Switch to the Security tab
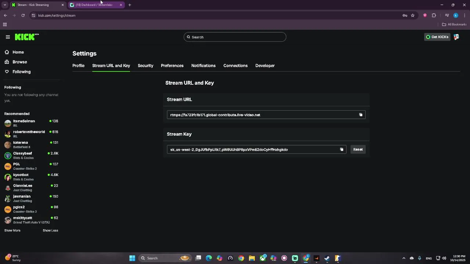 click(145, 66)
